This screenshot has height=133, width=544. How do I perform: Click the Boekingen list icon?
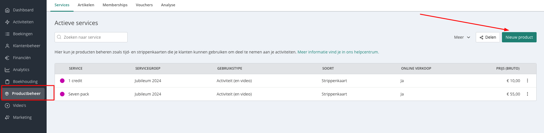click(7, 34)
